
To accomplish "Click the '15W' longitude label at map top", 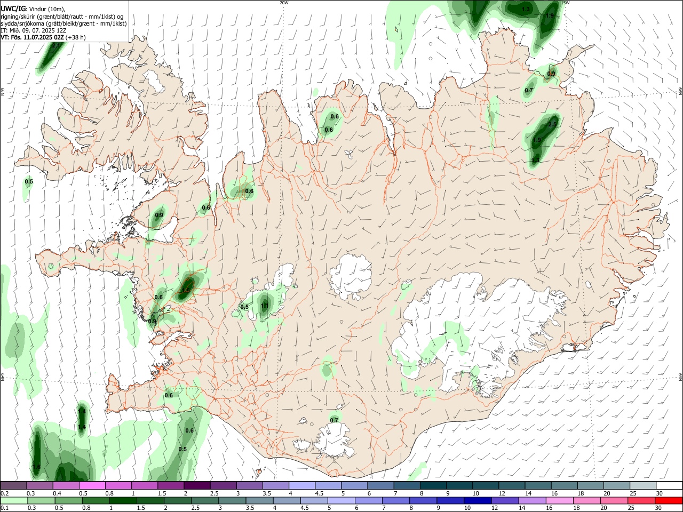I will [x=565, y=3].
